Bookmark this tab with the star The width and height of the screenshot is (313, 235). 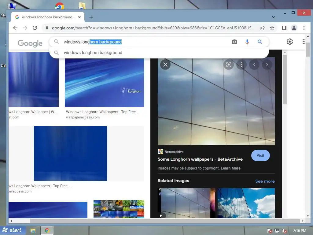point(272,28)
